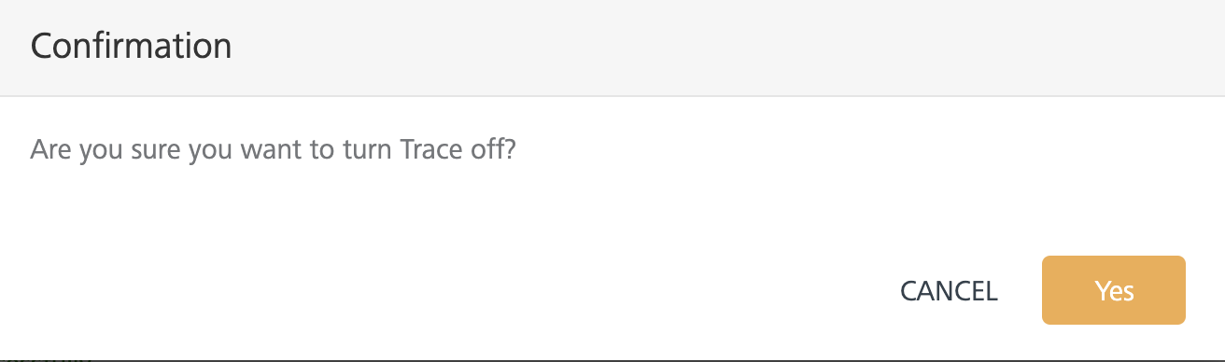
Task: Click the CANCEL button
Action: (949, 290)
